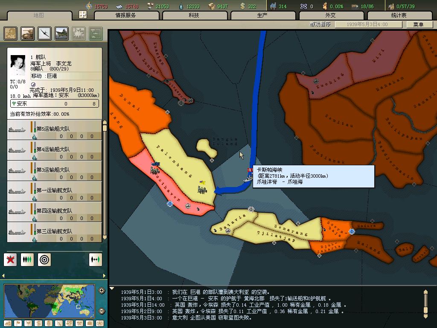The width and height of the screenshot is (437, 328).
Task: Click the oil drop resource icon
Action: [x=181, y=6]
